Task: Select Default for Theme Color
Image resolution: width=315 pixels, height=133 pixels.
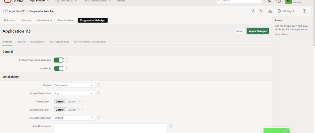Action: [60, 102]
